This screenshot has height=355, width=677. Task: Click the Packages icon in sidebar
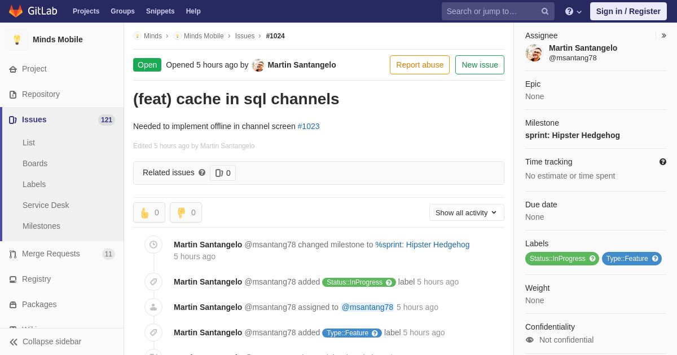click(x=13, y=305)
